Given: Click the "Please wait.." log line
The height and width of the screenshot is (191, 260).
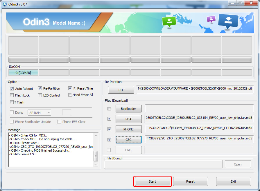Looking at the screenshot, I should coord(24,143).
